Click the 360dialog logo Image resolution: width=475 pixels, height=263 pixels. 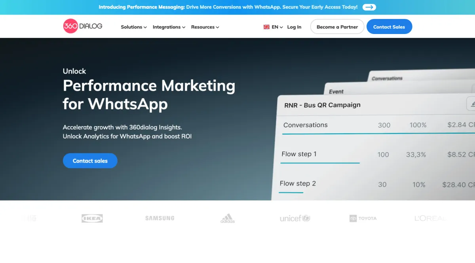coord(82,26)
